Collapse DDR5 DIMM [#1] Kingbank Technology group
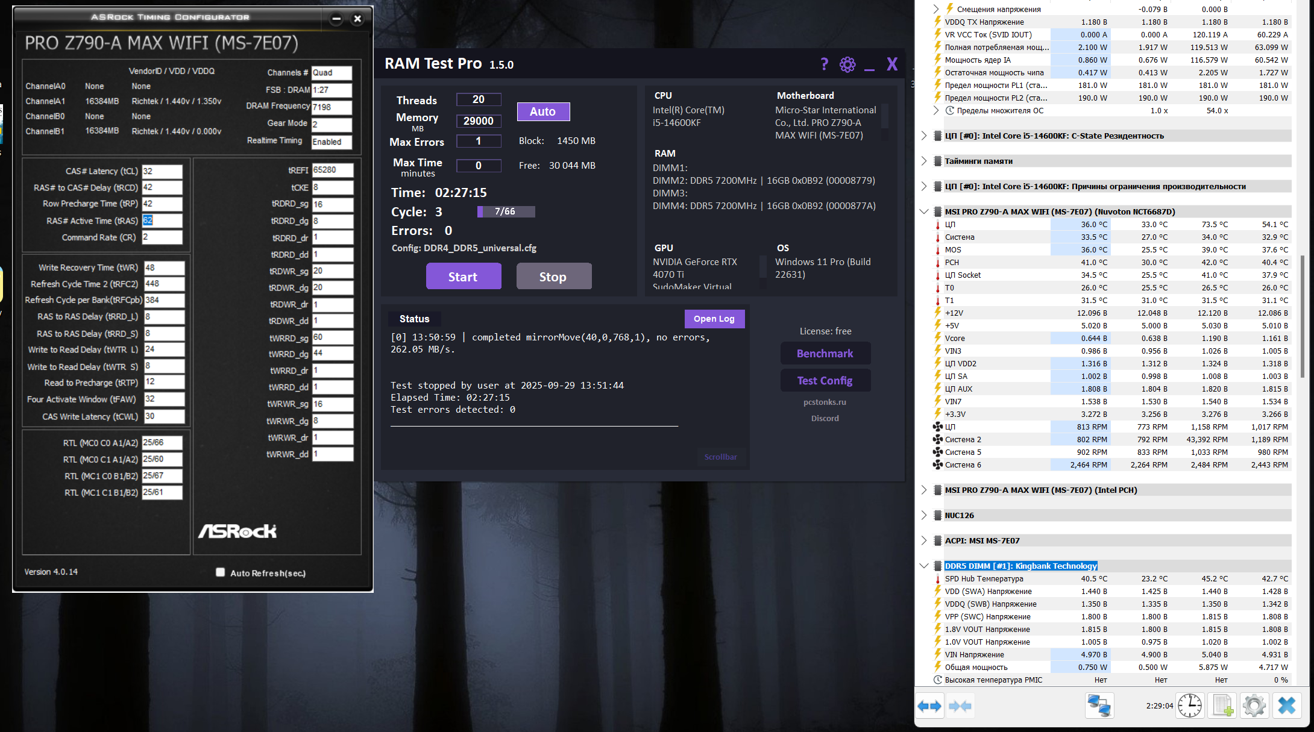 (924, 566)
